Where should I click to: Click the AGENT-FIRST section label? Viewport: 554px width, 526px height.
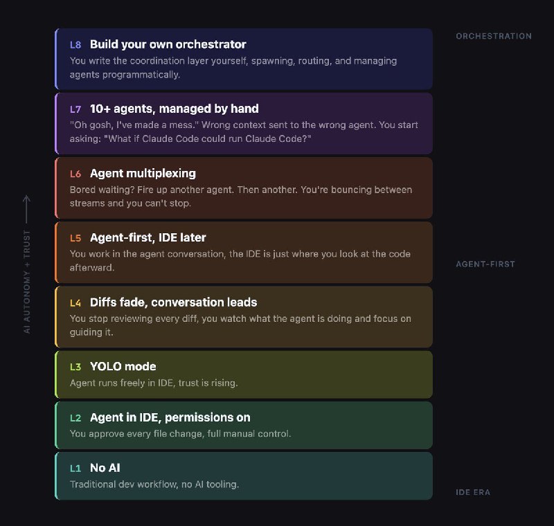tap(485, 264)
